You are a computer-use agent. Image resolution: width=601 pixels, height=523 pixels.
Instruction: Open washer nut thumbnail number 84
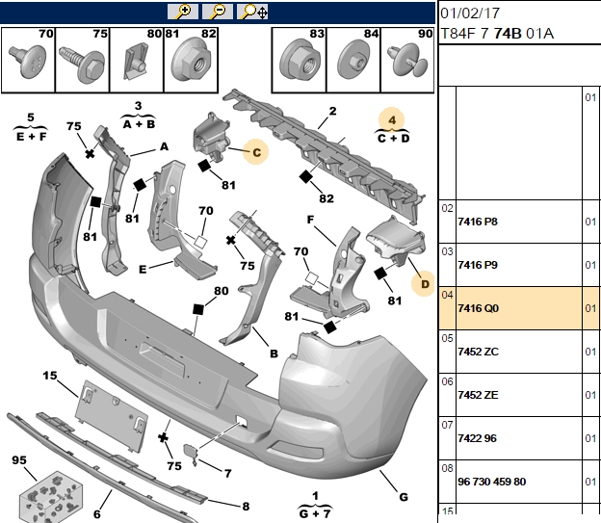click(x=353, y=60)
